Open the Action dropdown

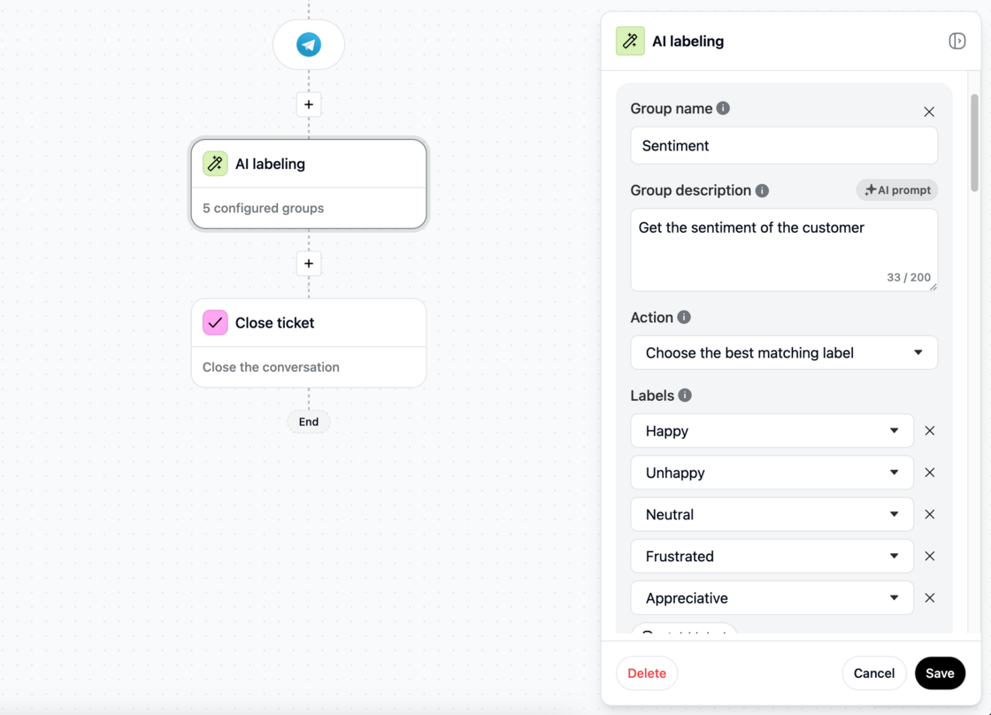[x=784, y=353]
